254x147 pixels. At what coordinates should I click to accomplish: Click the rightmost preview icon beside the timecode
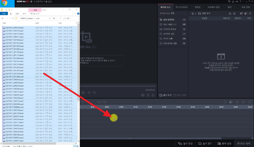tap(153, 95)
